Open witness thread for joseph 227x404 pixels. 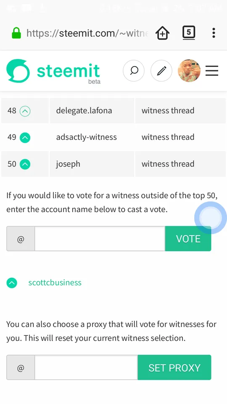tap(168, 164)
